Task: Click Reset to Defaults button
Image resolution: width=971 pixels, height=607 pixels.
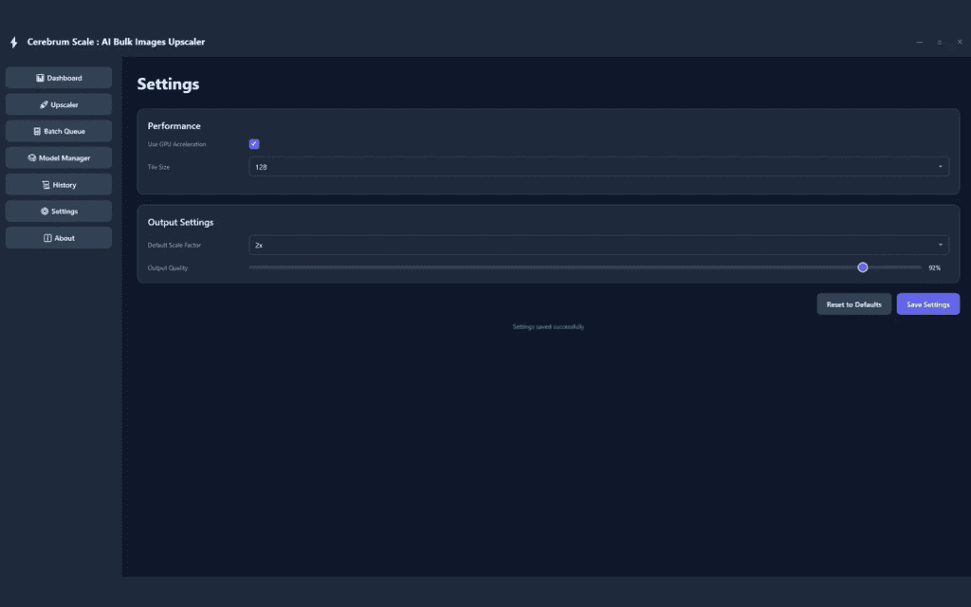Action: tap(854, 304)
